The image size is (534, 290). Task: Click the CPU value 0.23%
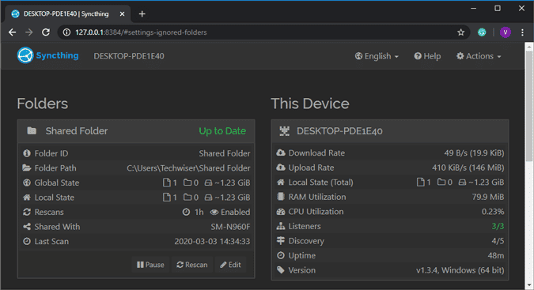coord(493,212)
